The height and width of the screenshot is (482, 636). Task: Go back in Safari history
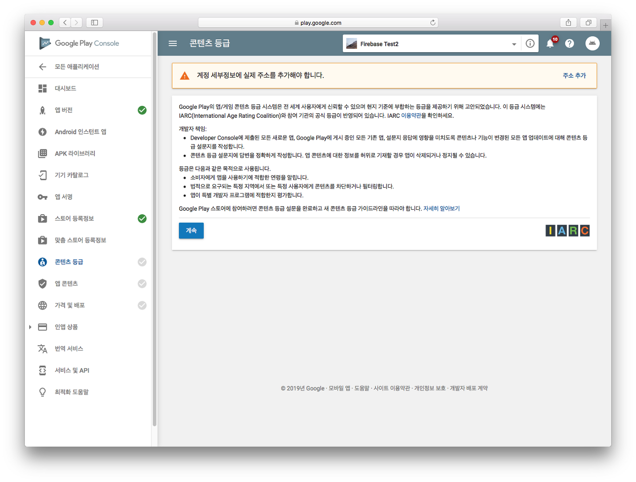point(65,22)
